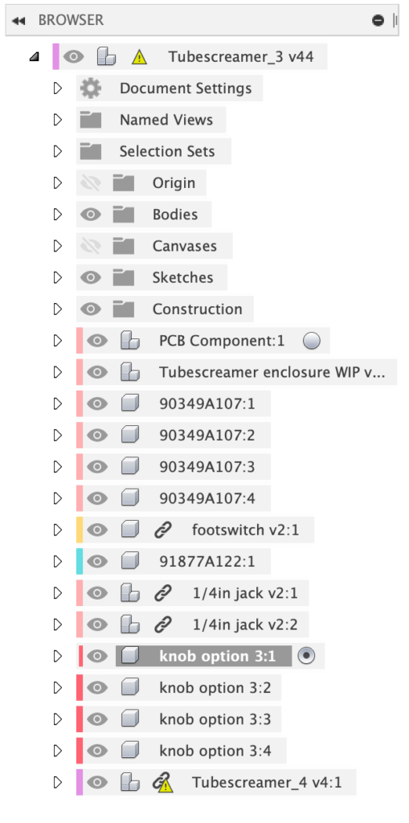Select the 91877A122:1 component
This screenshot has height=823, width=409.
[207, 562]
